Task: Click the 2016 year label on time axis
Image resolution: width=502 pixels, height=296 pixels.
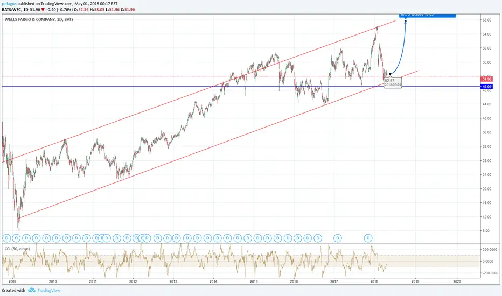Action: tap(294, 281)
